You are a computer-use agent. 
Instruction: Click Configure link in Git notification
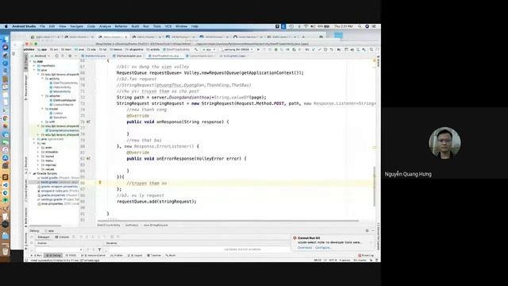(x=323, y=247)
